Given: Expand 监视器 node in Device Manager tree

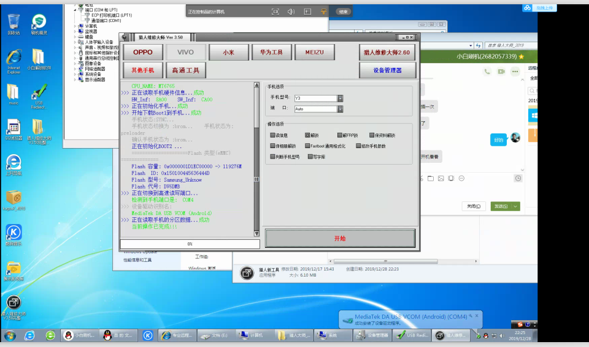Looking at the screenshot, I should pos(75,31).
